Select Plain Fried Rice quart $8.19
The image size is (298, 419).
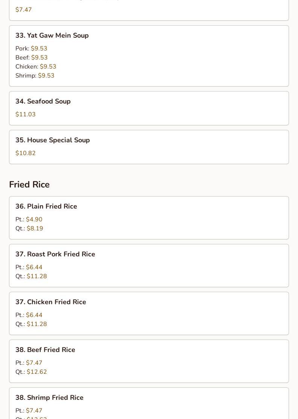29,229
